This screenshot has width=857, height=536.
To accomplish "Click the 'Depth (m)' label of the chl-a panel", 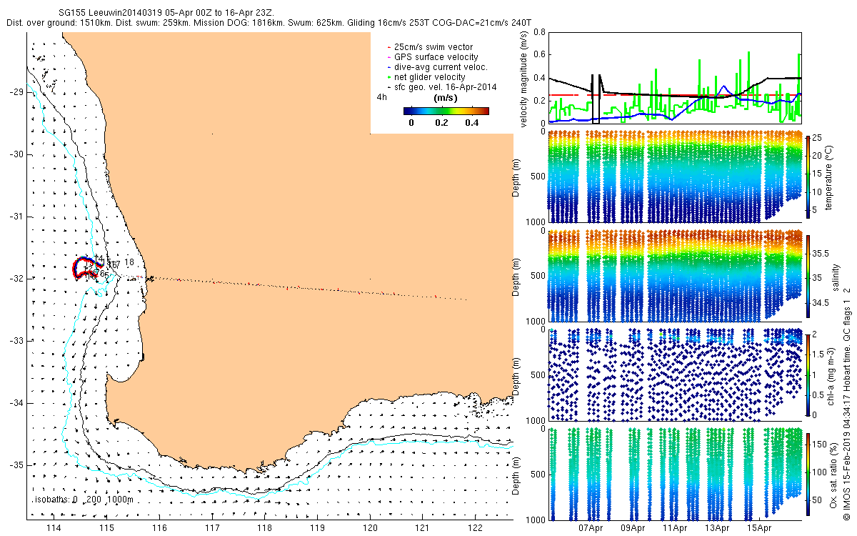I will pos(516,377).
